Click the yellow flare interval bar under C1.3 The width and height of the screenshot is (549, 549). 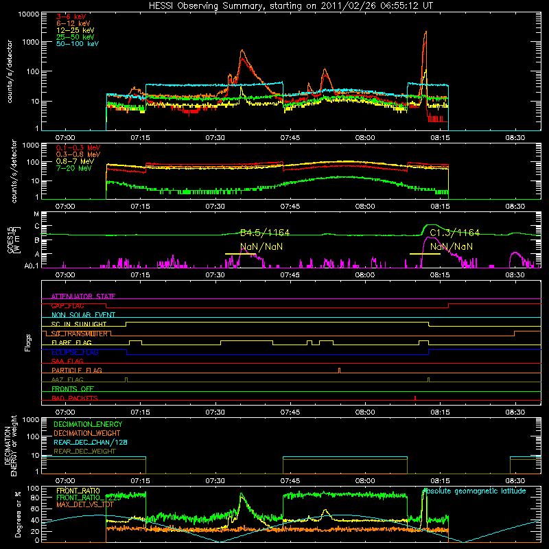(425, 254)
